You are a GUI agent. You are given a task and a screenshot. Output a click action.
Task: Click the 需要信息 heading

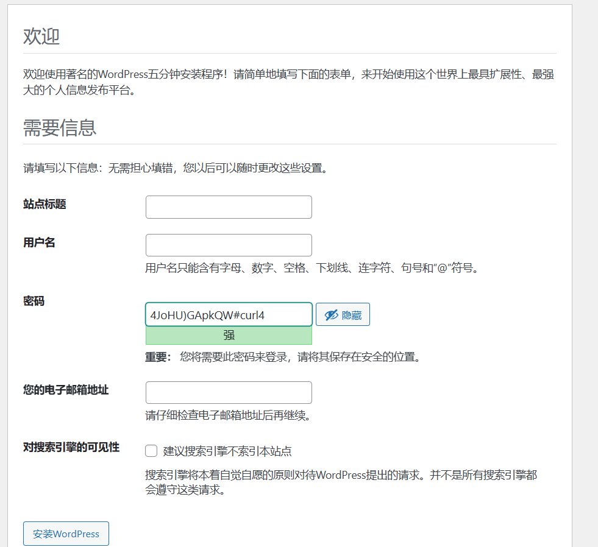(x=60, y=128)
